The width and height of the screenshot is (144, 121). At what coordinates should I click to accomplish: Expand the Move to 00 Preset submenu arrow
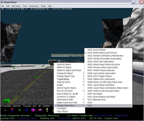83,91
